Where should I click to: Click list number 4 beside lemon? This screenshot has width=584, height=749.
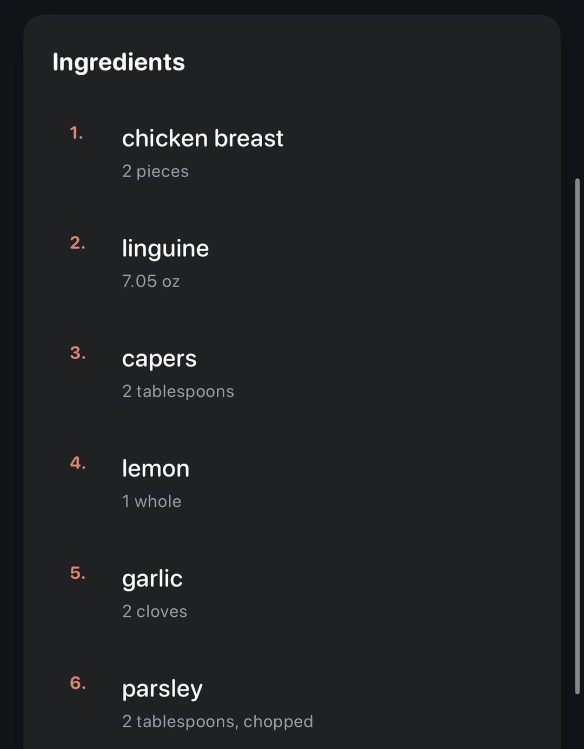pos(77,463)
